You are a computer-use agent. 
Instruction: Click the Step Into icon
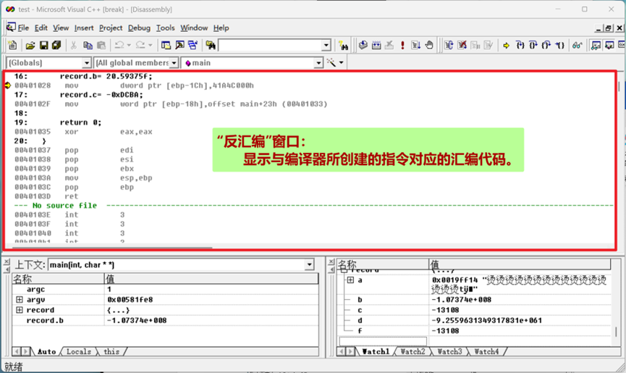(520, 45)
